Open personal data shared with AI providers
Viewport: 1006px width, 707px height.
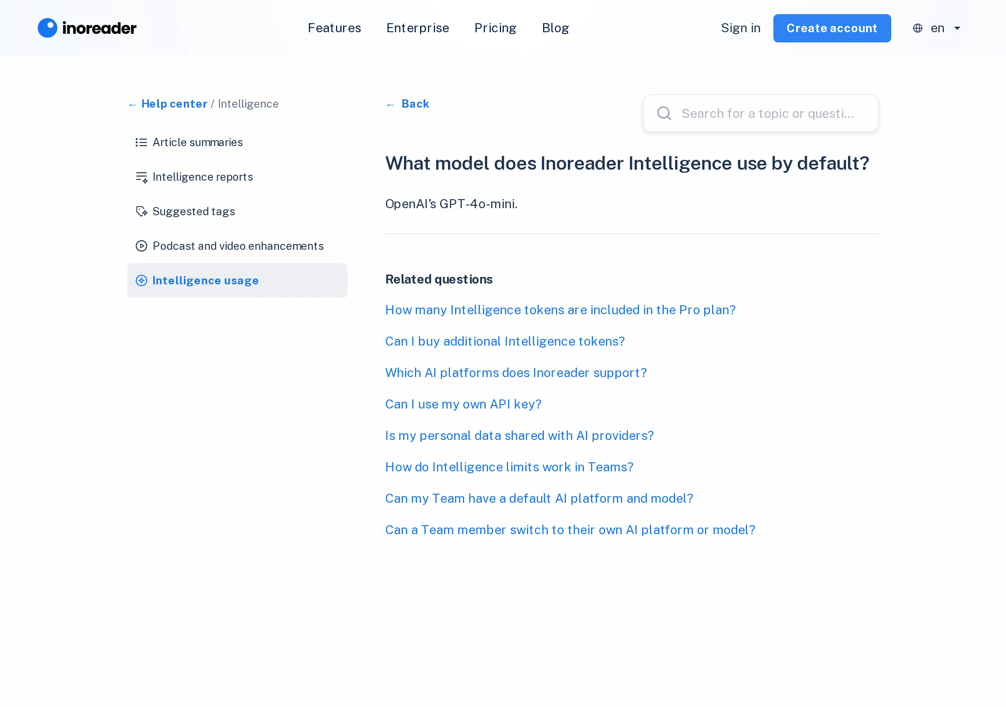(x=519, y=436)
